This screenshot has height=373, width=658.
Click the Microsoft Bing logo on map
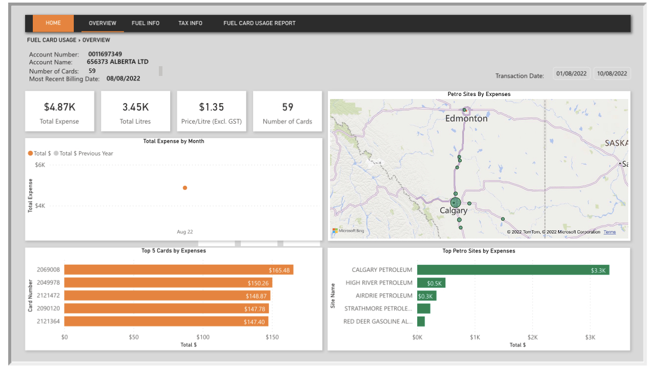(x=348, y=231)
